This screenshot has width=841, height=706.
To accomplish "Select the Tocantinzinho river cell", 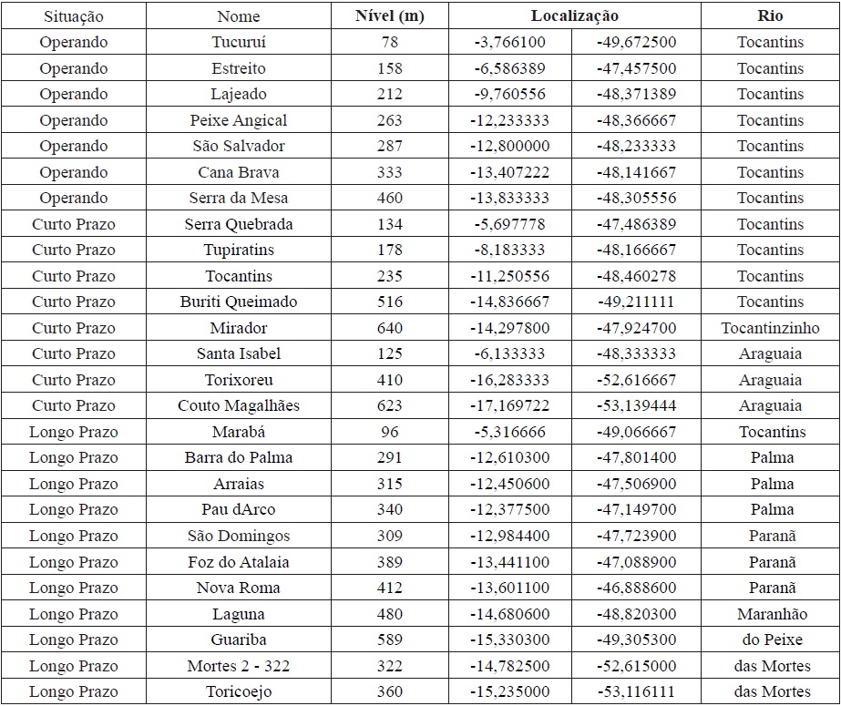I will coord(770,328).
